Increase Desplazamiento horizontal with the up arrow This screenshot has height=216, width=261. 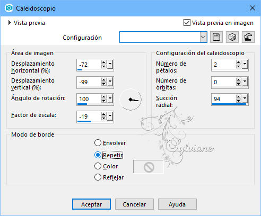[104, 62]
